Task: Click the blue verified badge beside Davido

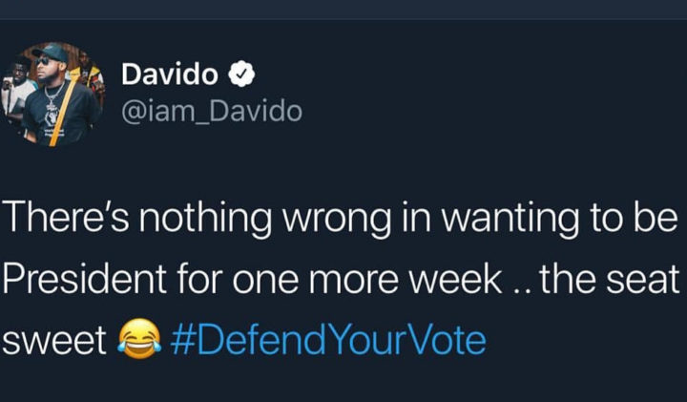Action: 242,74
